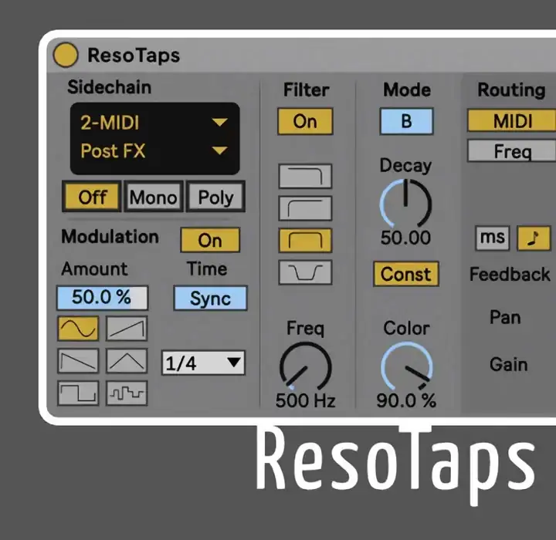Select the square wave LFO shape
This screenshot has height=540, width=556.
tap(78, 393)
